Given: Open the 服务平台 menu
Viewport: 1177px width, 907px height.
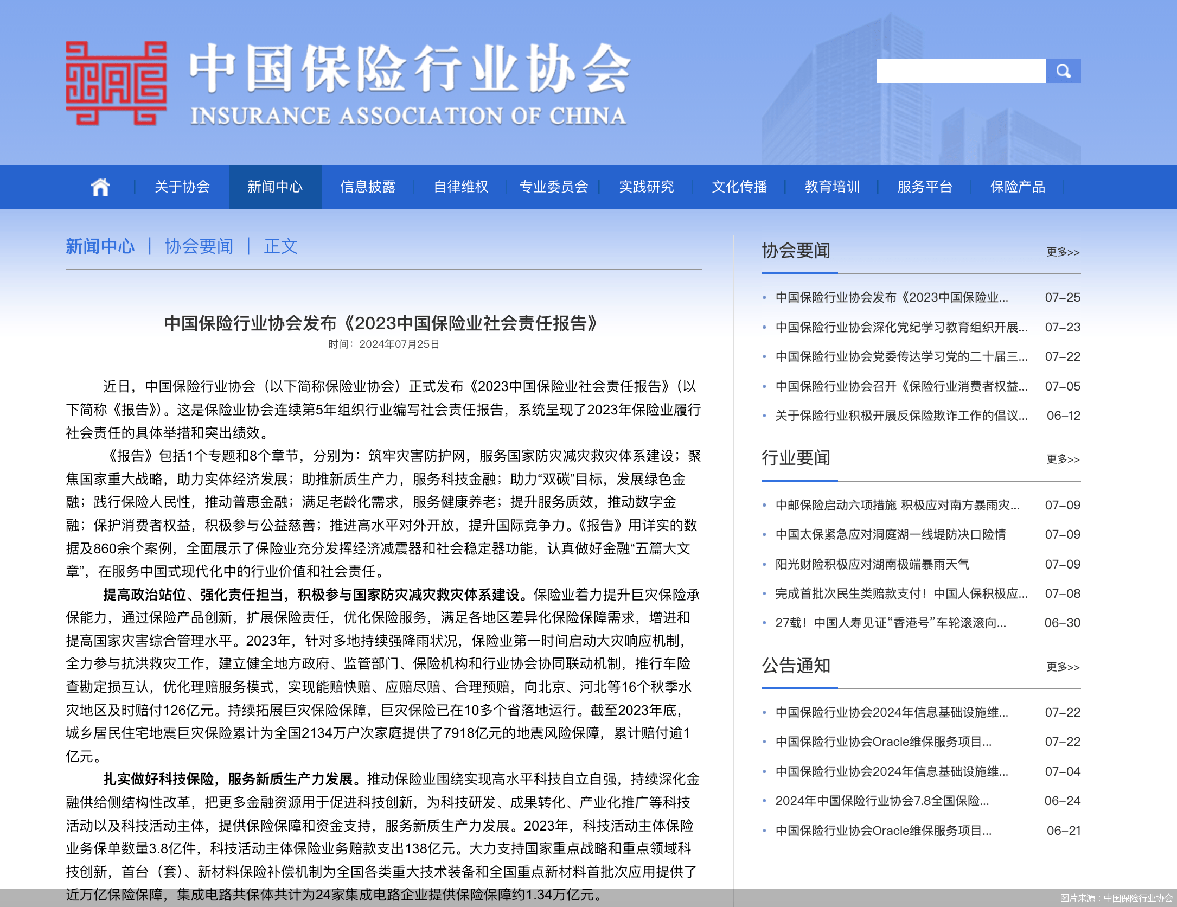Looking at the screenshot, I should pyautogui.click(x=925, y=187).
